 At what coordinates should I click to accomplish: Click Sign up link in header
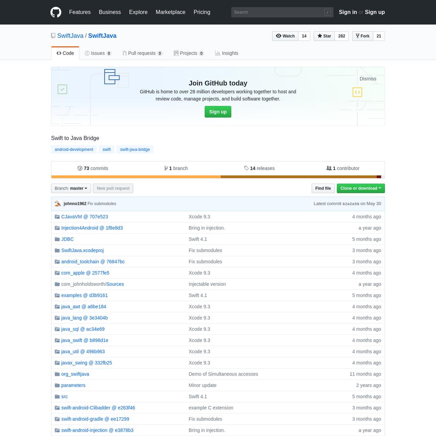click(375, 12)
